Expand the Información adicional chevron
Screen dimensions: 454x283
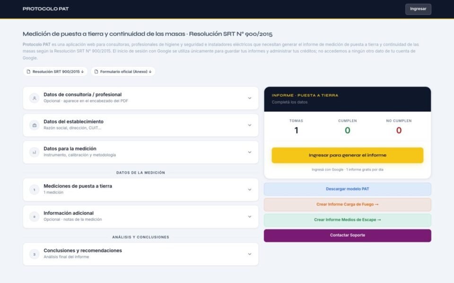[x=250, y=216]
